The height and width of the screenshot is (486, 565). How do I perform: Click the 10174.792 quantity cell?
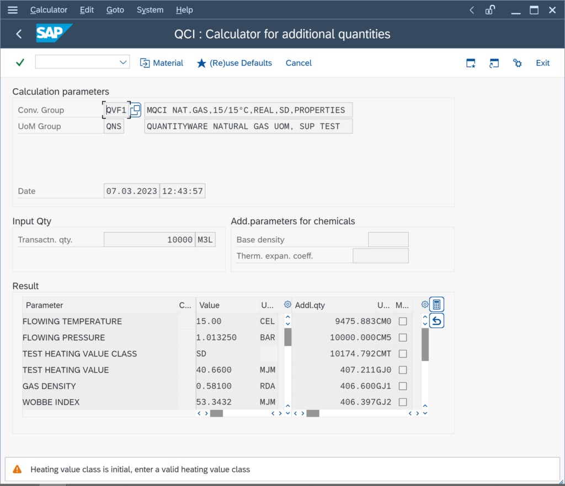[x=334, y=354]
